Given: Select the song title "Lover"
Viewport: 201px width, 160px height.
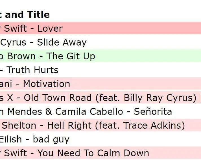Looking at the screenshot, I should 50,28.
